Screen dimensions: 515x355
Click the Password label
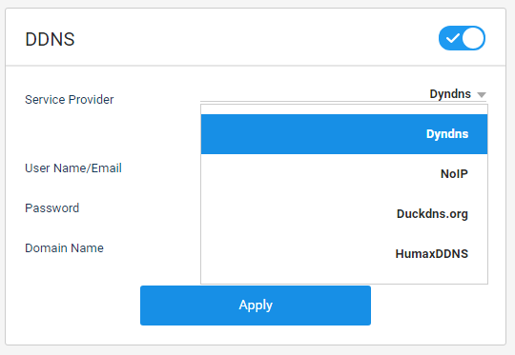(x=51, y=208)
